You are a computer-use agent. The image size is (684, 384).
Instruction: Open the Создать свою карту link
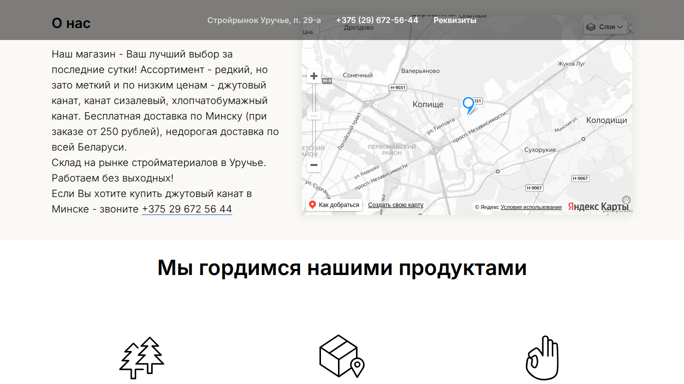click(396, 205)
